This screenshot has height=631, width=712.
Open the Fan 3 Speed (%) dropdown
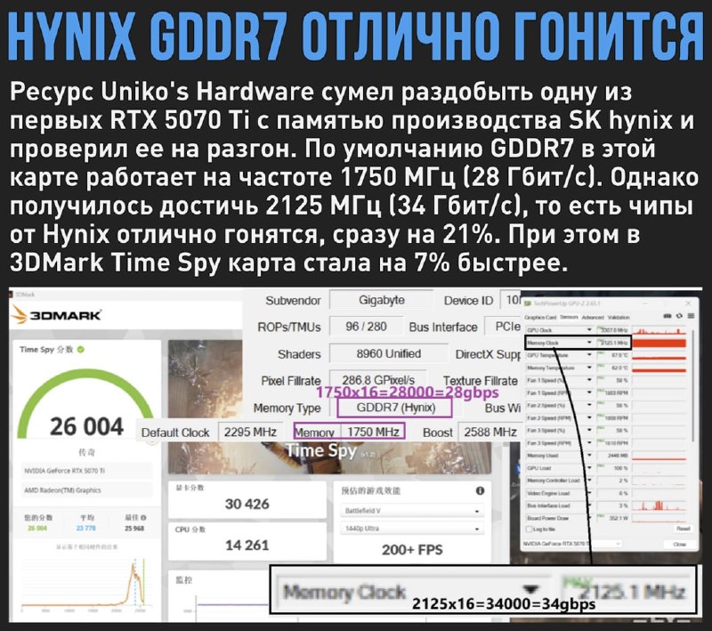coord(589,430)
